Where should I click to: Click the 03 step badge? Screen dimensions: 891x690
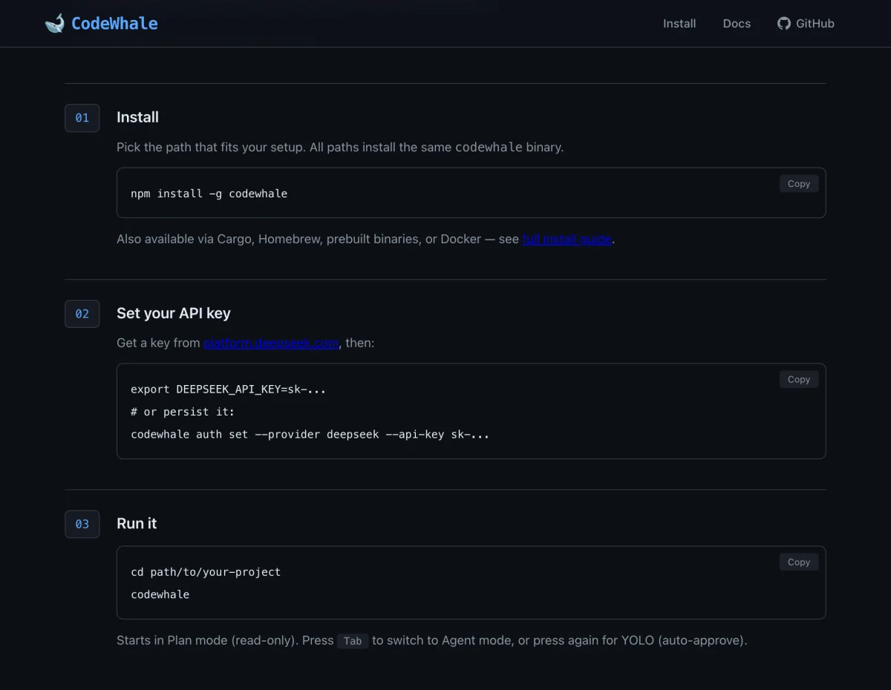click(x=82, y=524)
